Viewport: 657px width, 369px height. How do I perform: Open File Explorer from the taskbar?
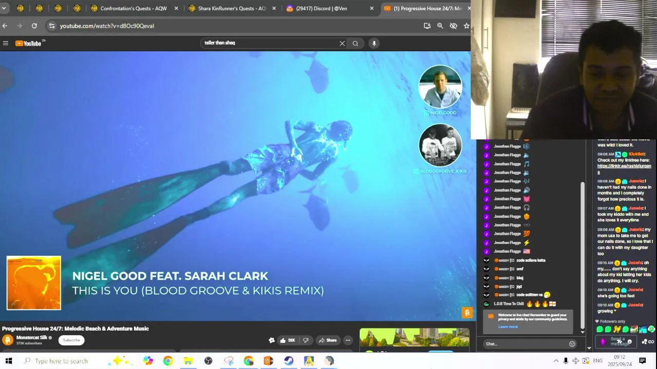pyautogui.click(x=188, y=361)
